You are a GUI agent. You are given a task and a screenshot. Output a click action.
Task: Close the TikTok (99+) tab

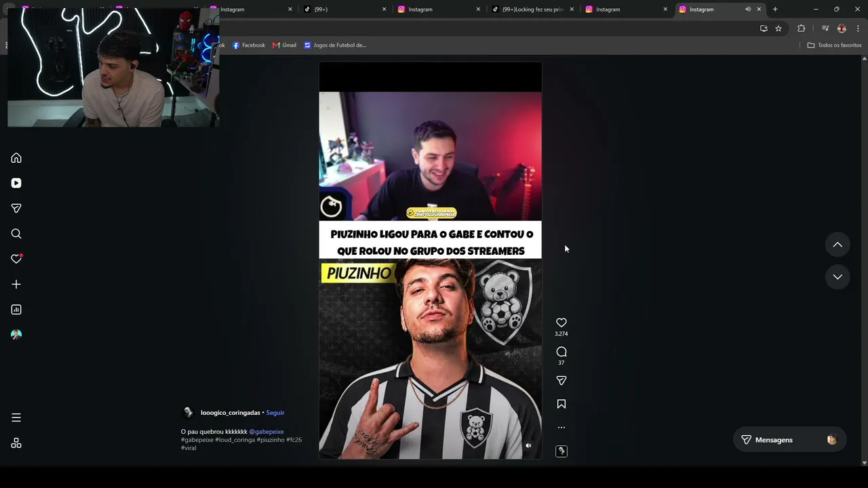[384, 9]
